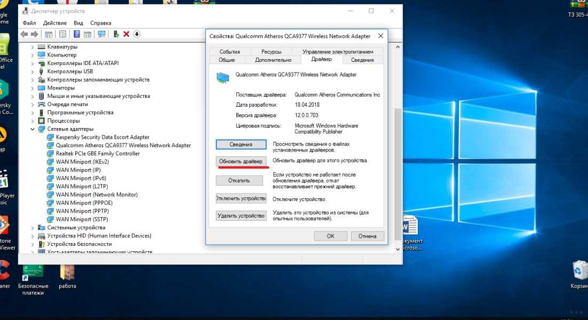Click the Очереди печати printer icon
The width and height of the screenshot is (588, 320).
coord(41,104)
